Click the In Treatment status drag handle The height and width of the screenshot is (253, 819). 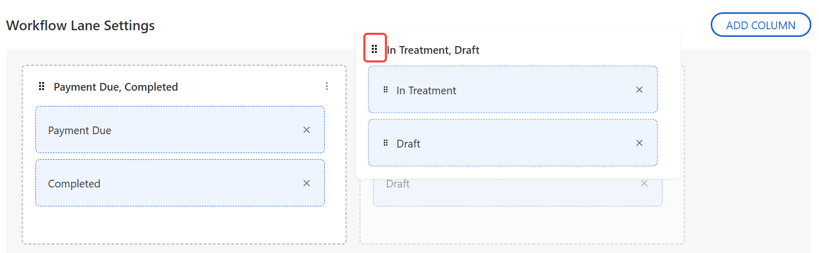pos(386,90)
